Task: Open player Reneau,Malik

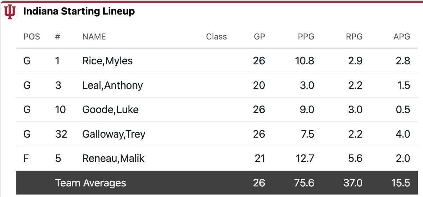Action: click(x=114, y=159)
